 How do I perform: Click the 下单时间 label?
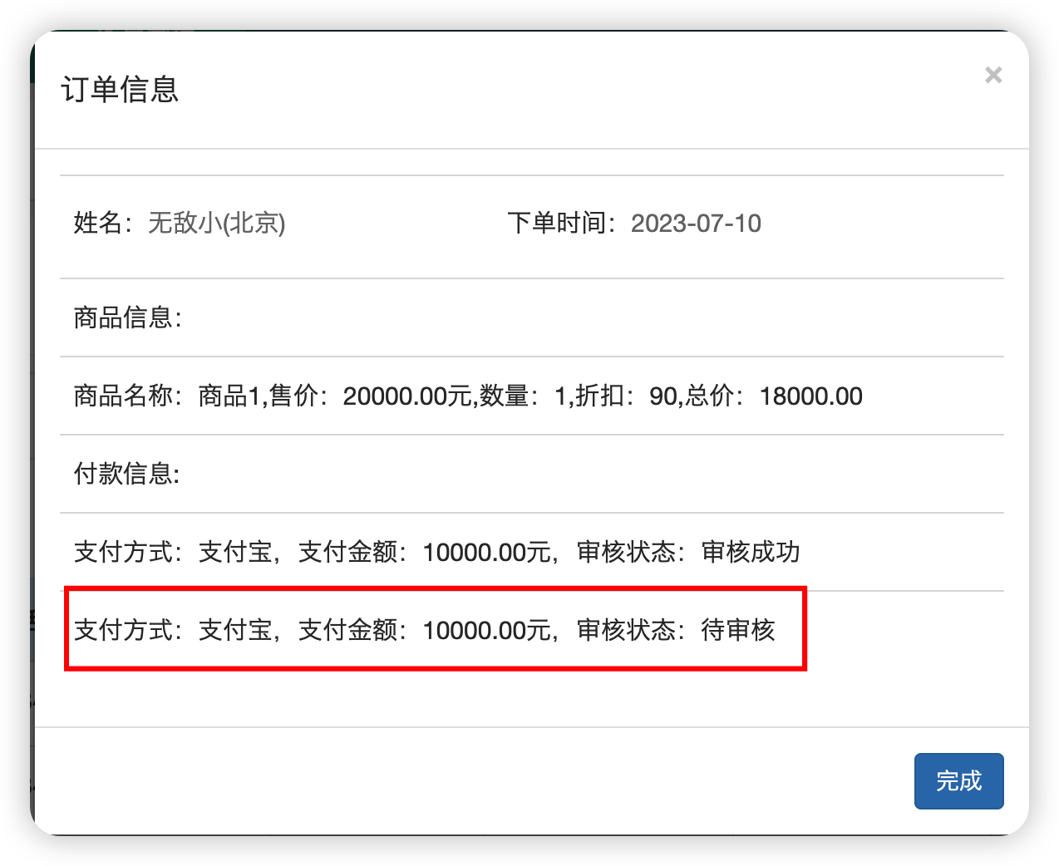(x=561, y=223)
